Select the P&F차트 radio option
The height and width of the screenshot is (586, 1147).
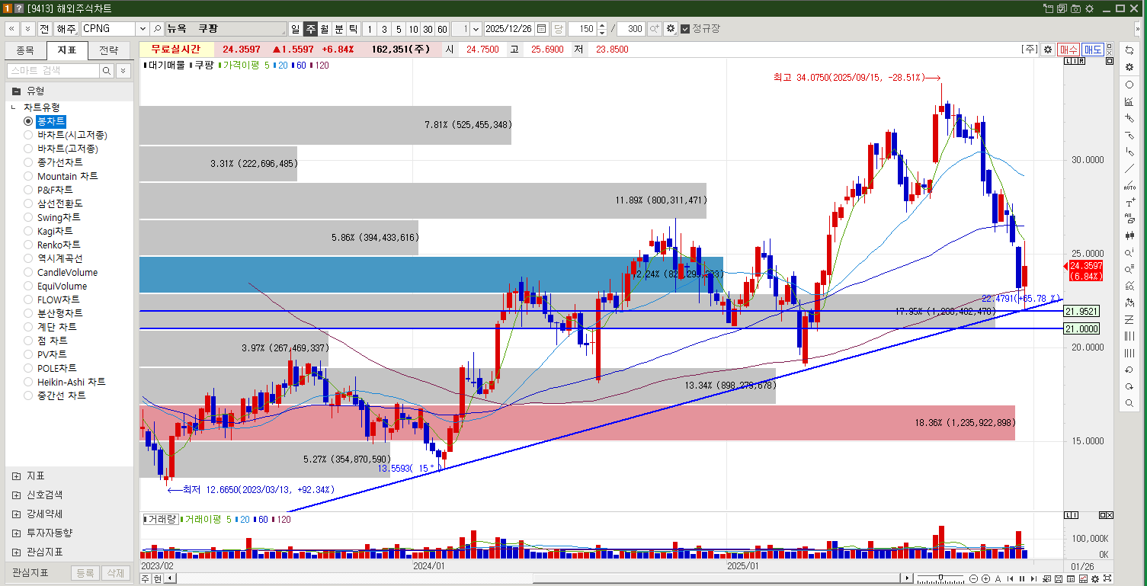pyautogui.click(x=28, y=190)
